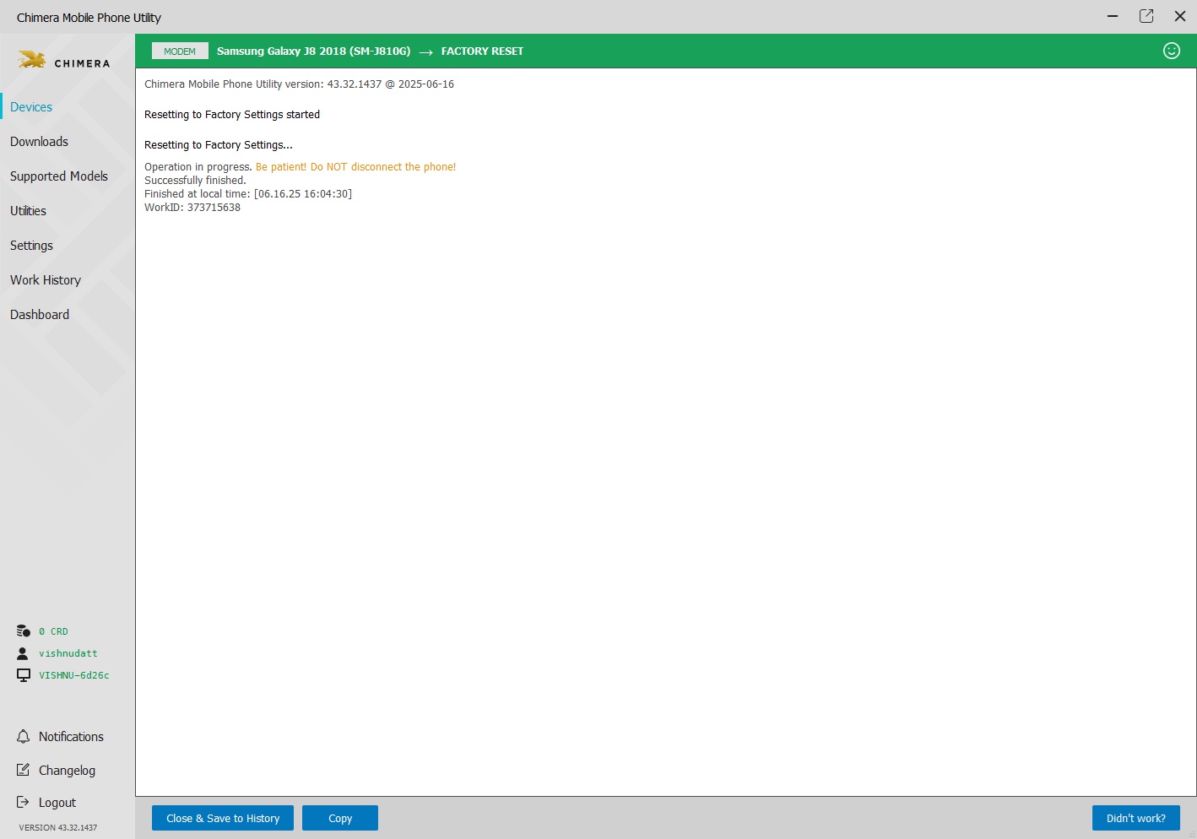
Task: Click the Chimera logo in sidebar
Action: (x=64, y=61)
